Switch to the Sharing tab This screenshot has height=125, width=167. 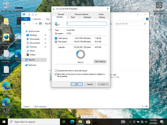click(102, 17)
